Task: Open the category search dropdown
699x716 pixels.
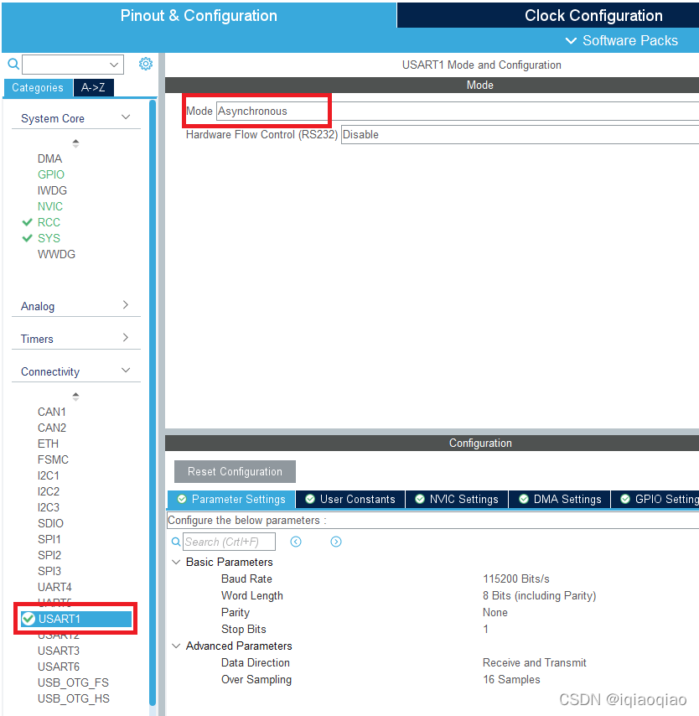Action: (x=114, y=65)
